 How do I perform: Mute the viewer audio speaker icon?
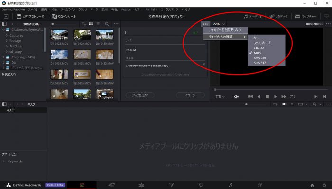tap(236, 96)
